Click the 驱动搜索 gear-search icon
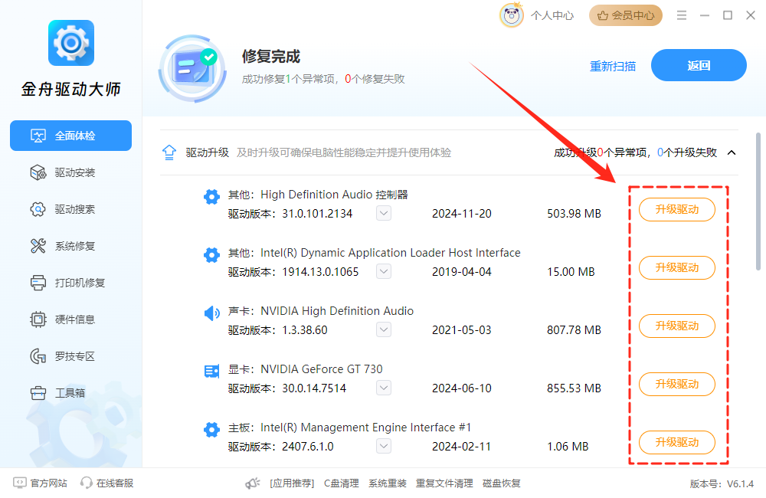 [x=38, y=209]
